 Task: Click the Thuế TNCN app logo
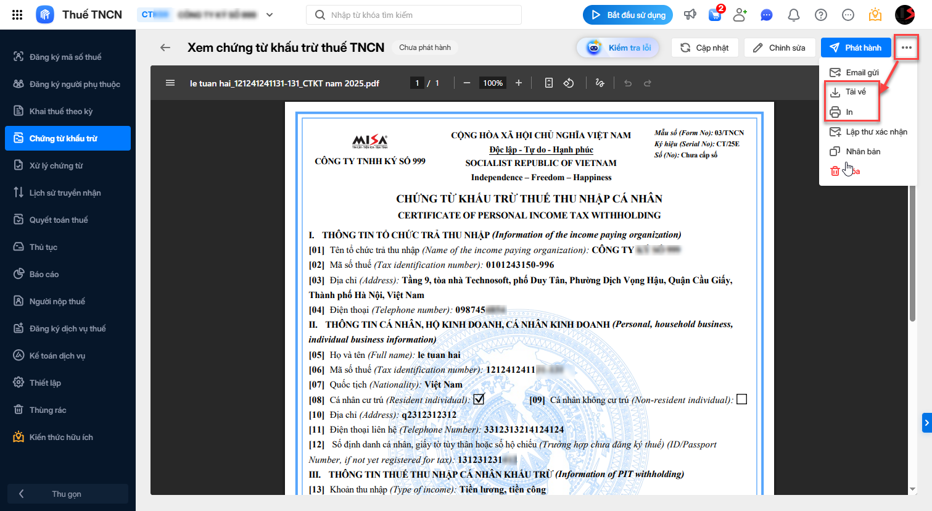pyautogui.click(x=45, y=15)
